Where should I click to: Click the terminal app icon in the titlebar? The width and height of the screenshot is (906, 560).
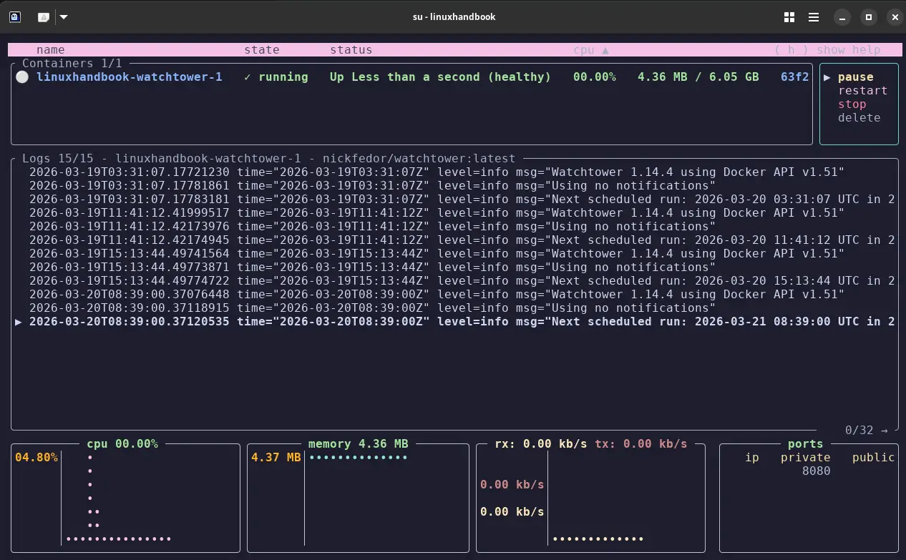14,16
